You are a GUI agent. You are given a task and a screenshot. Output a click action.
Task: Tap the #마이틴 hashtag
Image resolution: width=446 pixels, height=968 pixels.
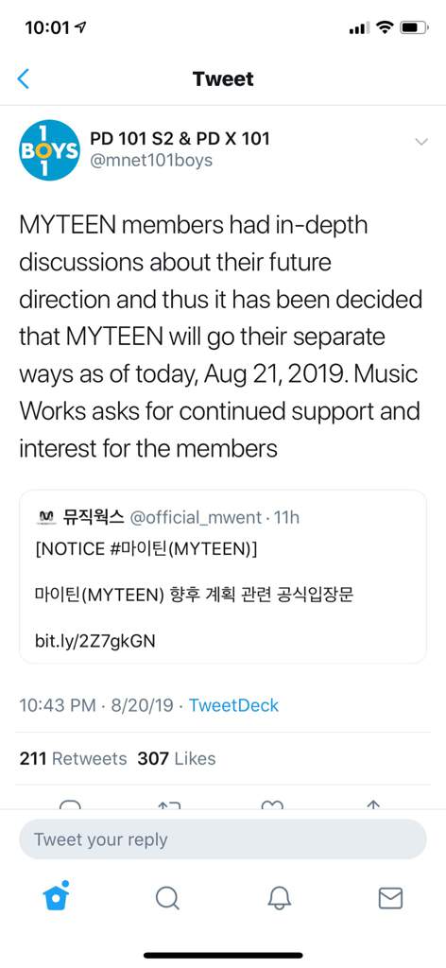tap(139, 549)
